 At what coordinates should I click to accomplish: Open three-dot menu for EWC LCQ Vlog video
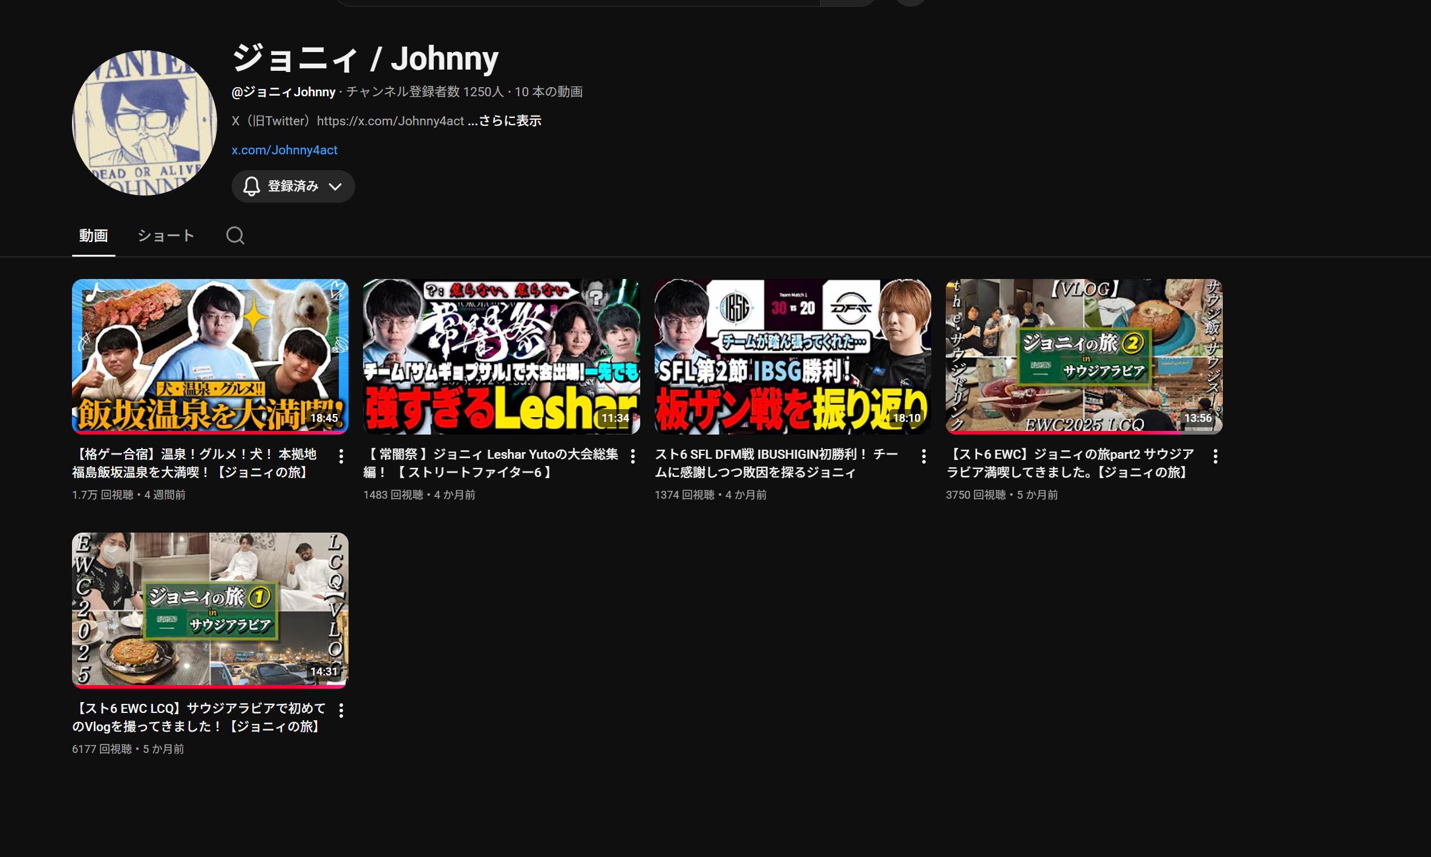tap(341, 711)
